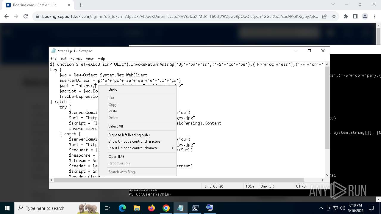This screenshot has height=214, width=381.
Task: Click Notepad vertical scrollbar up arrow
Action: [x=327, y=64]
